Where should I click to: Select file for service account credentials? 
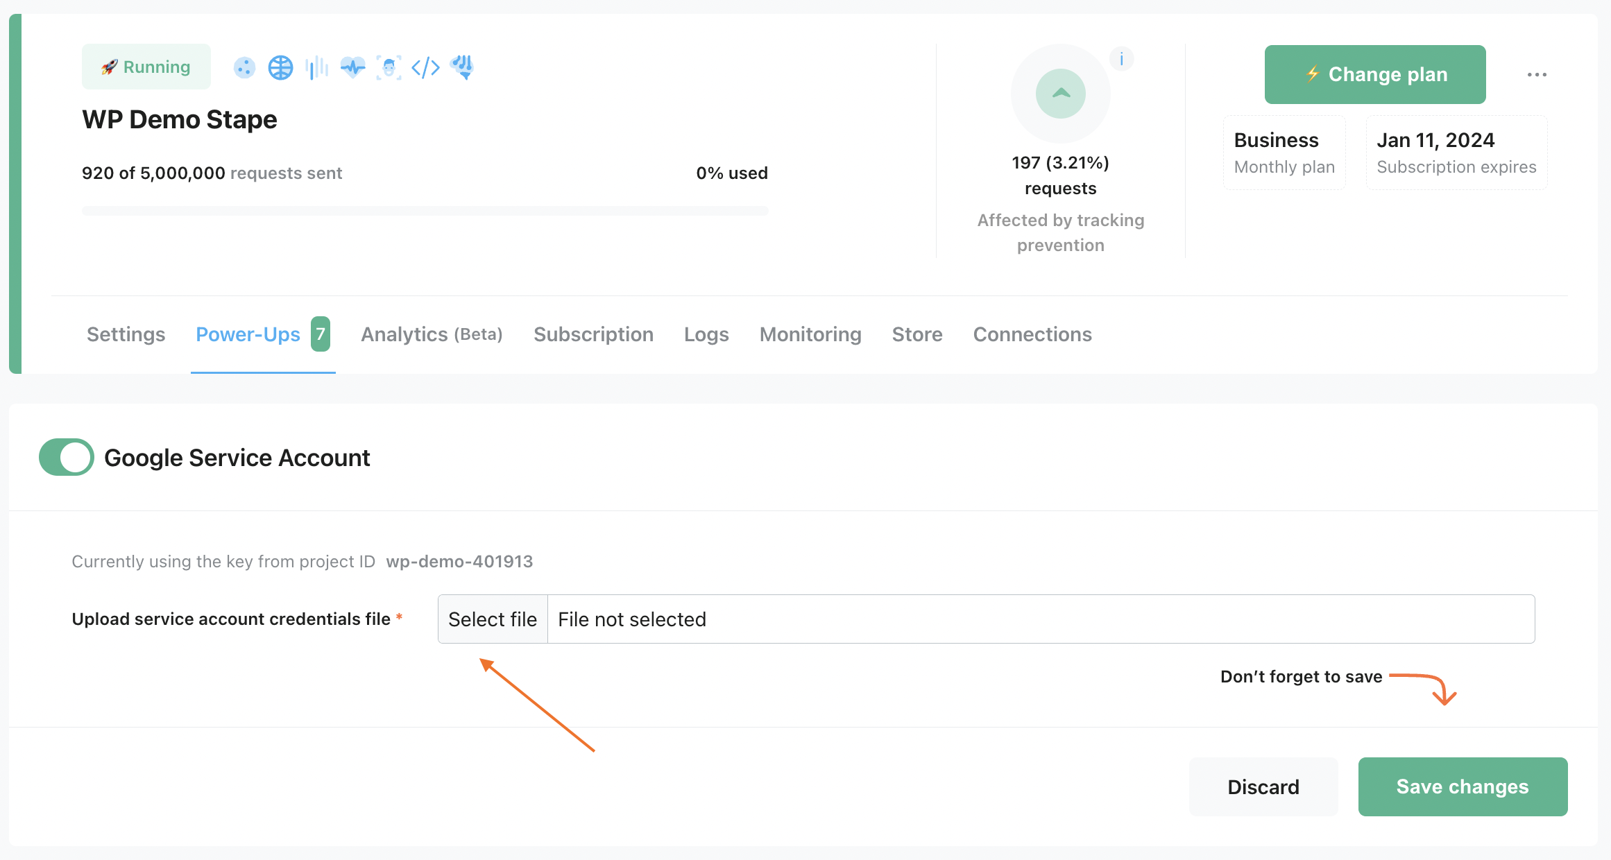tap(493, 618)
